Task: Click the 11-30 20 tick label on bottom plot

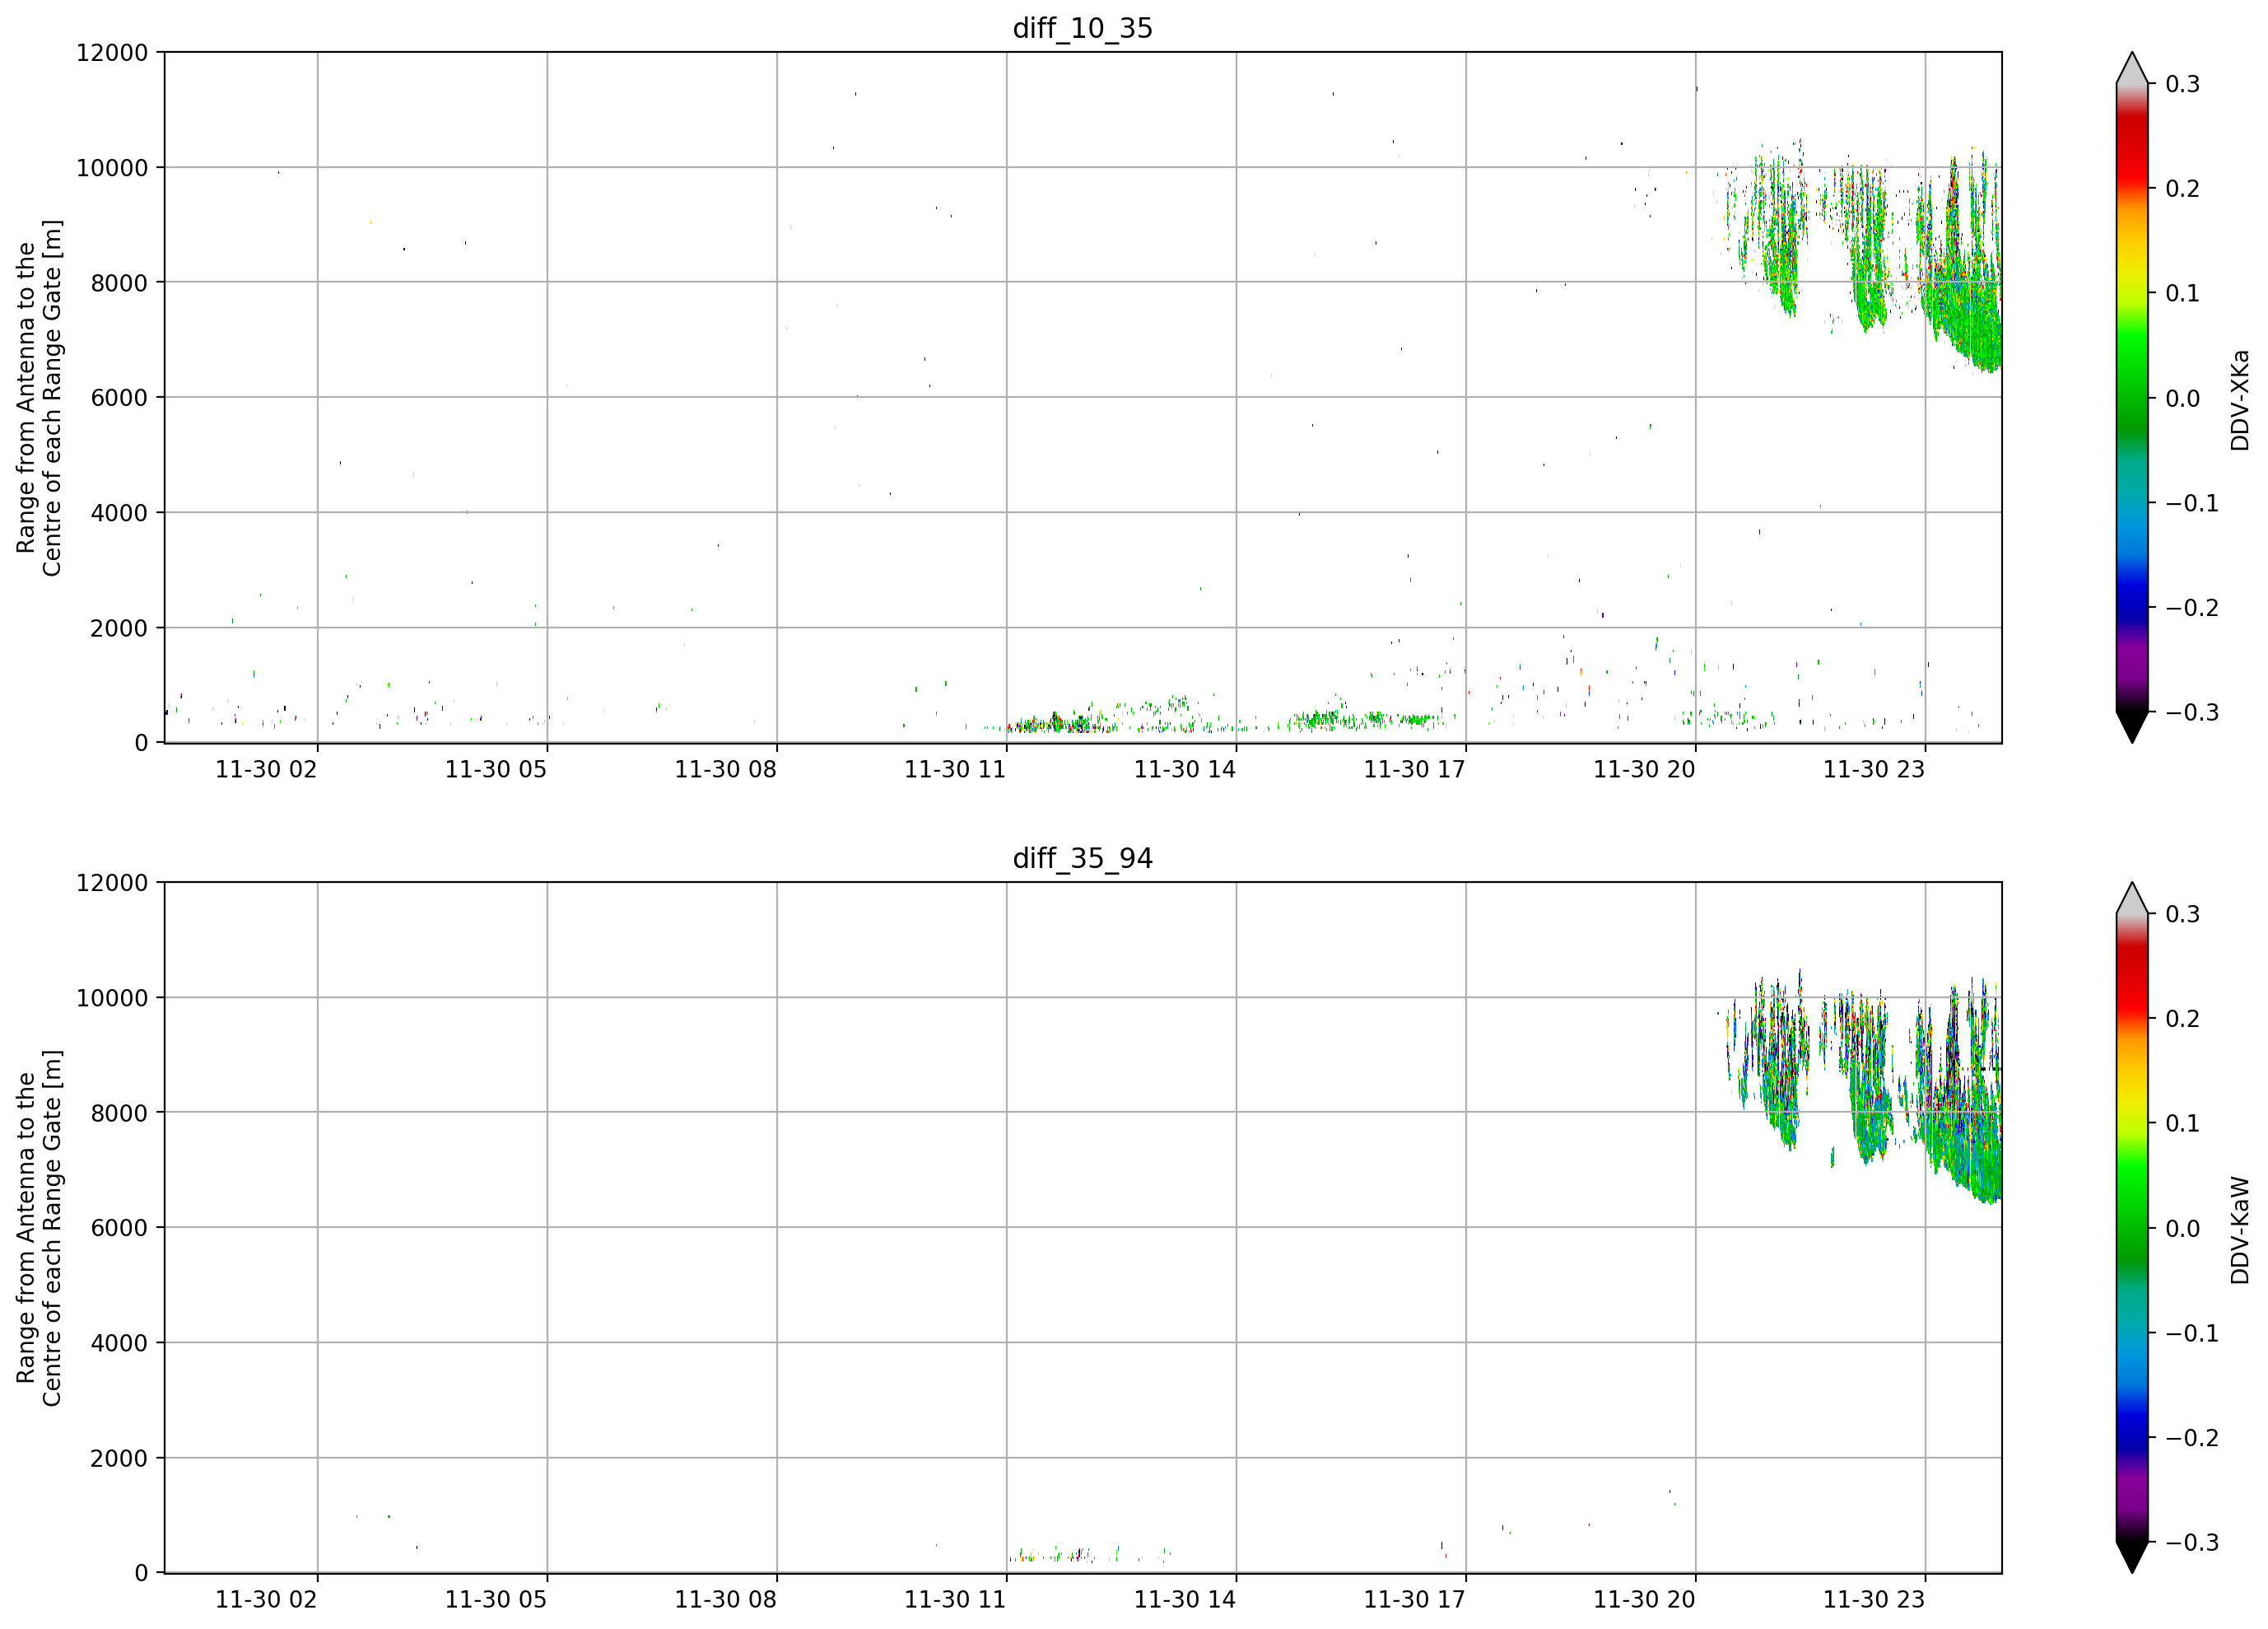Action: click(x=1643, y=1600)
